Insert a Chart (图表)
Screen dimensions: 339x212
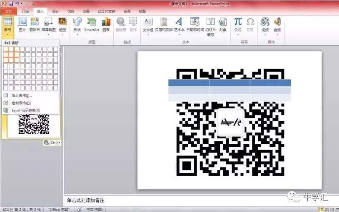pyautogui.click(x=106, y=25)
